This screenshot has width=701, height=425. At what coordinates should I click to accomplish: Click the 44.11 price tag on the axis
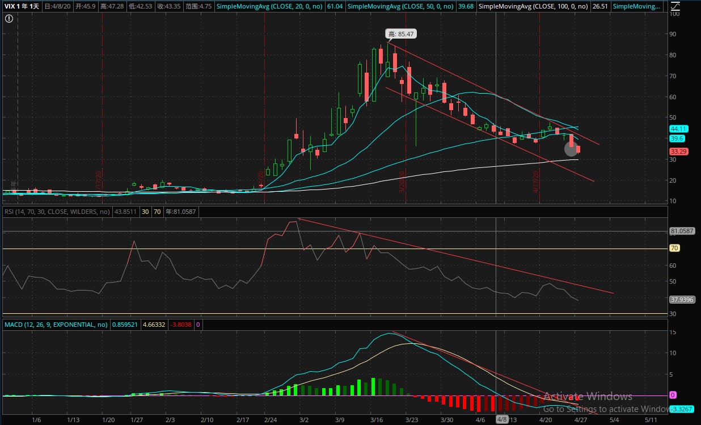(x=678, y=129)
